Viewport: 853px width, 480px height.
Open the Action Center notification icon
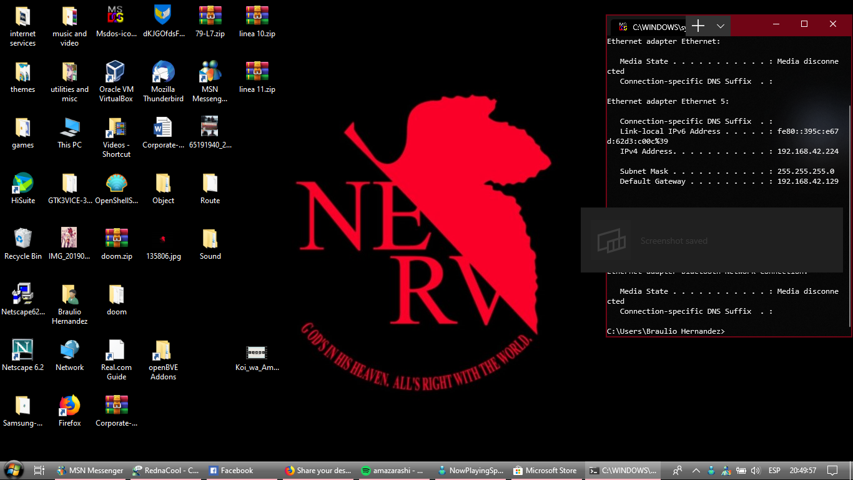click(x=832, y=471)
